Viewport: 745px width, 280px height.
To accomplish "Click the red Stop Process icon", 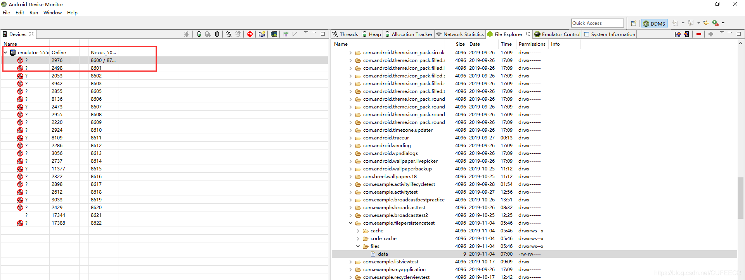I will (x=250, y=34).
